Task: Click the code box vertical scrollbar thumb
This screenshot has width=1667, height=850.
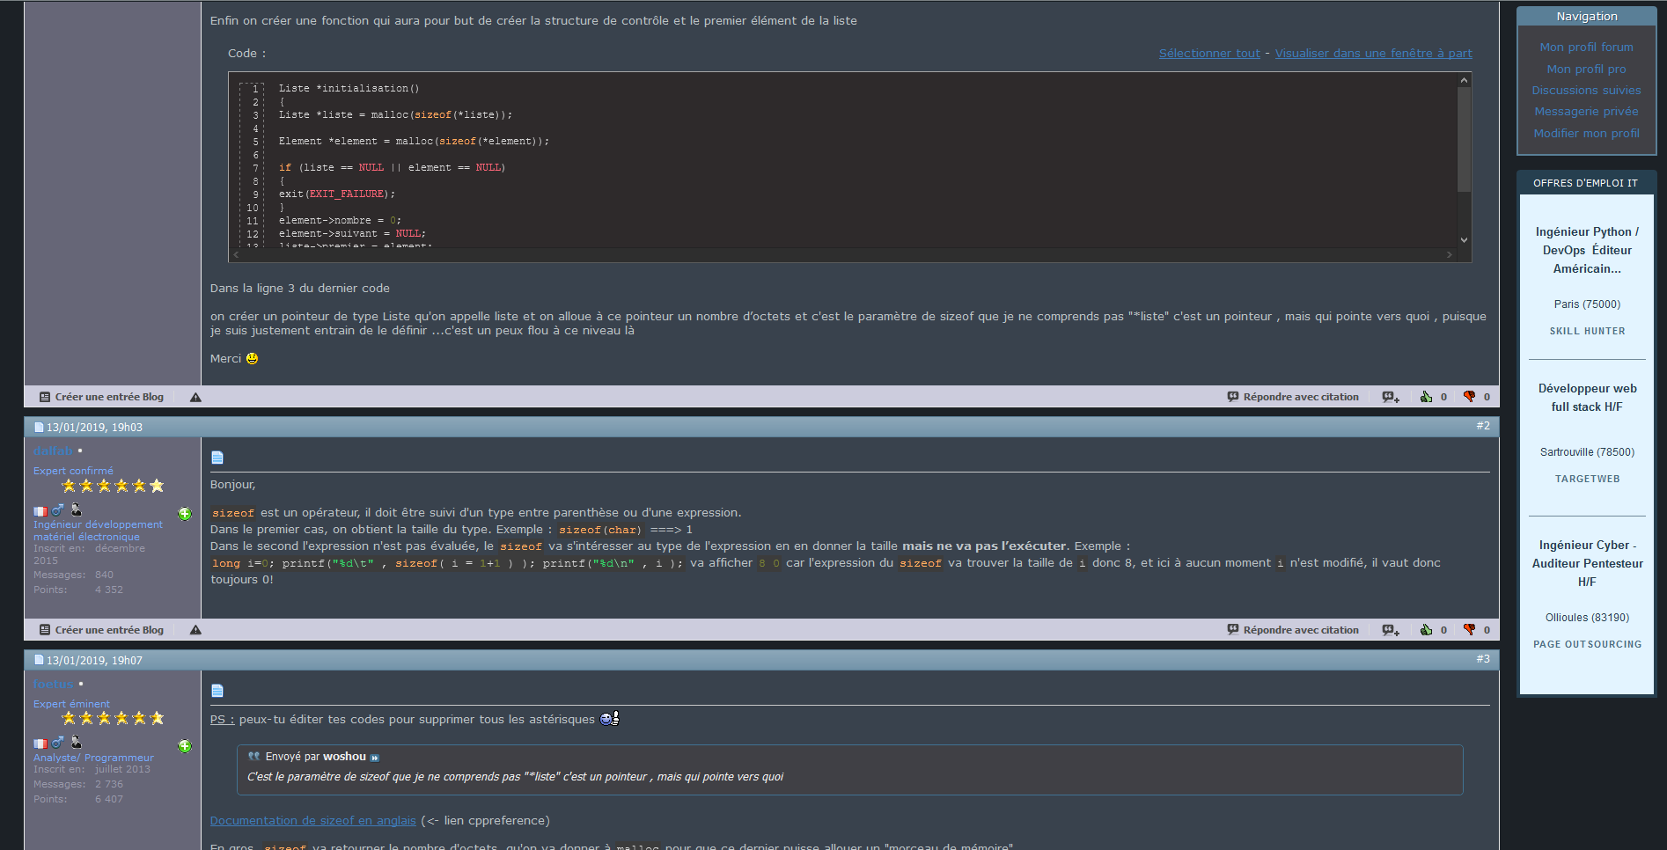Action: (1465, 139)
